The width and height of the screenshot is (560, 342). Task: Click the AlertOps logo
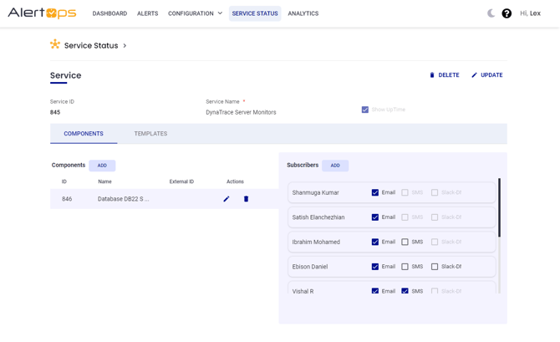pyautogui.click(x=42, y=13)
